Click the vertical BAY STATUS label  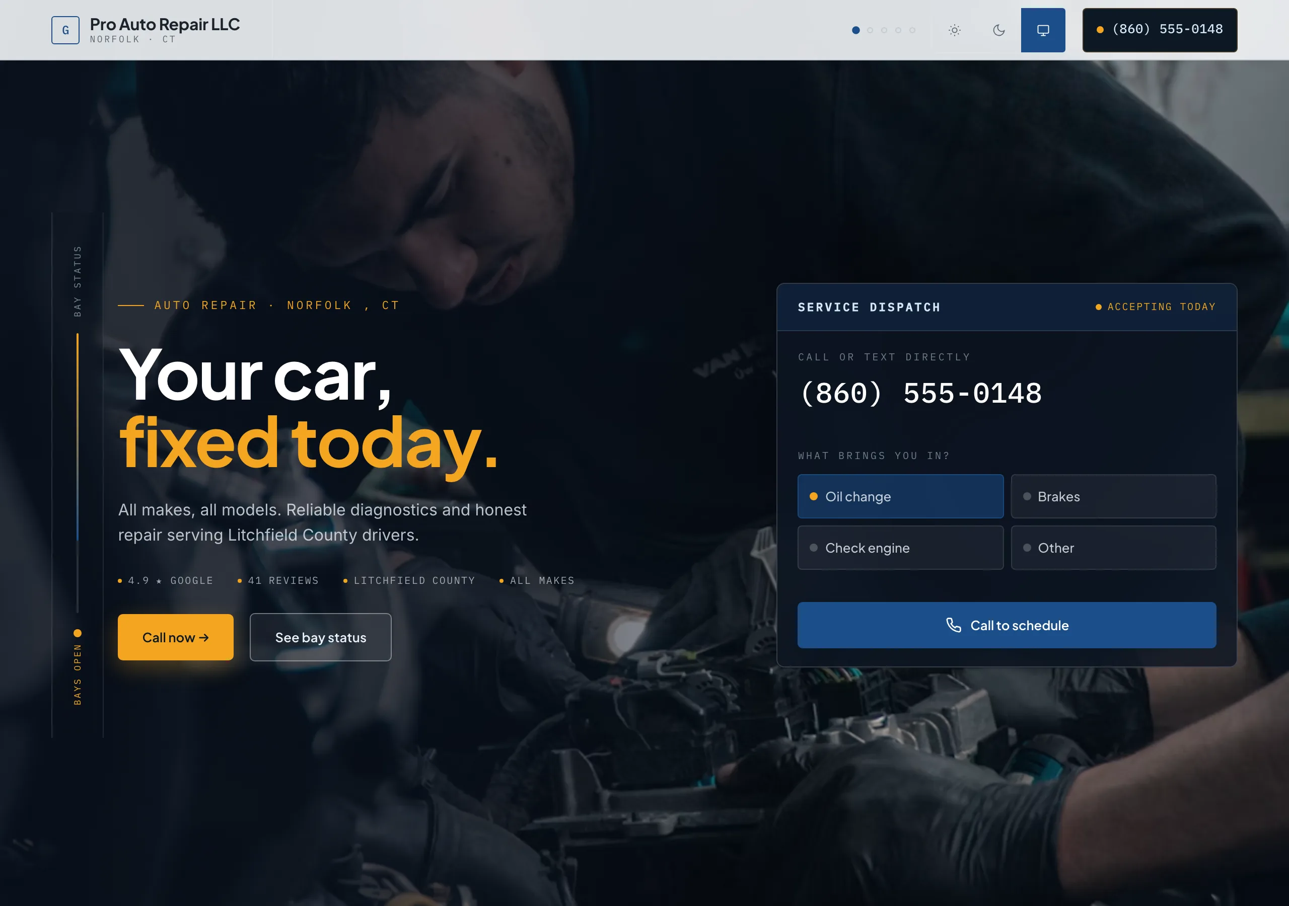coord(78,281)
